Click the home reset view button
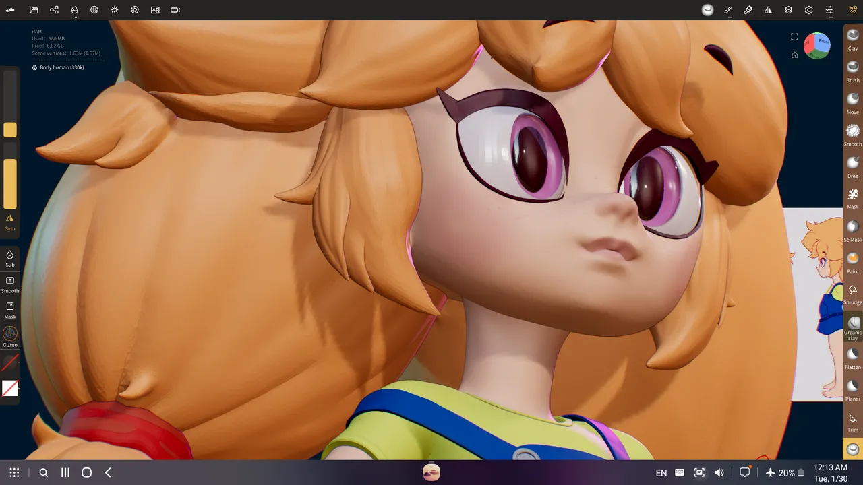 coord(794,55)
